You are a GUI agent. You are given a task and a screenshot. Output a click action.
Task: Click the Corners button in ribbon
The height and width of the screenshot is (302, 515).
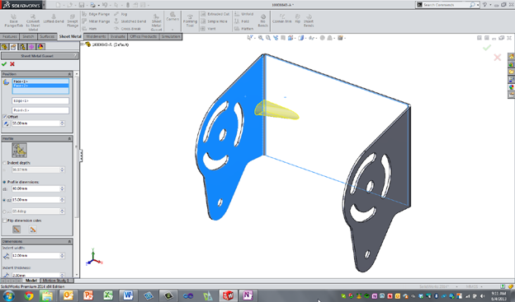click(x=172, y=21)
